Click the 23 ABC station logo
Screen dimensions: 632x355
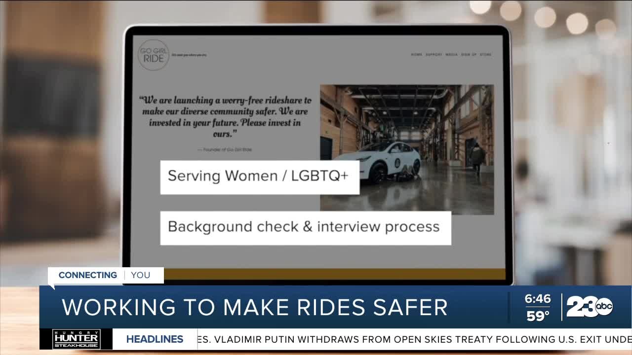pyautogui.click(x=590, y=307)
